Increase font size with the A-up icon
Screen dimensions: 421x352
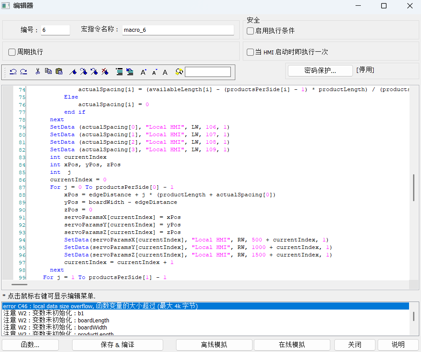coord(143,72)
